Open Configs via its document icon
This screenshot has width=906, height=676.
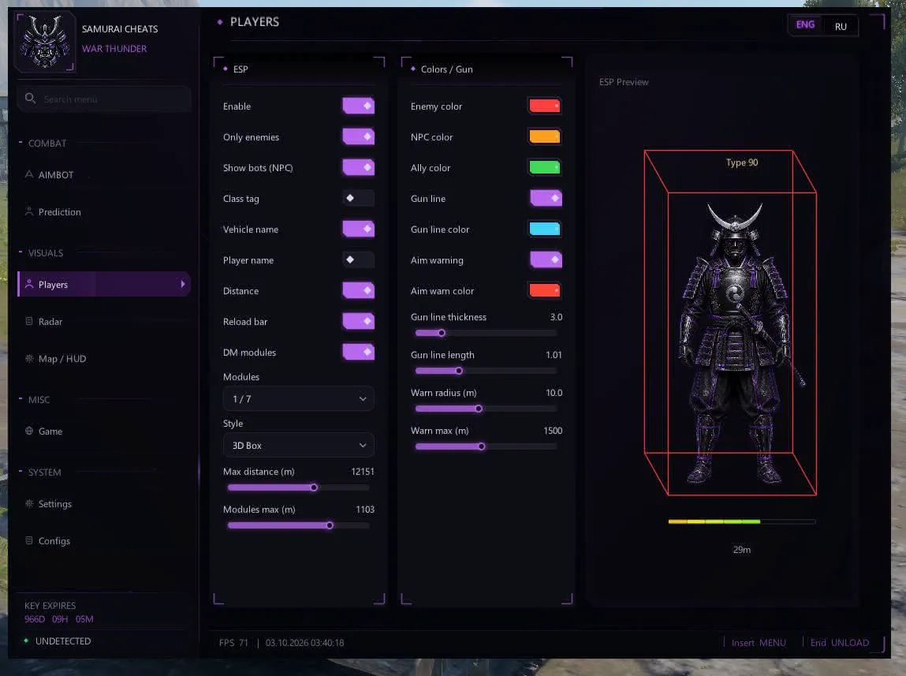pos(29,540)
